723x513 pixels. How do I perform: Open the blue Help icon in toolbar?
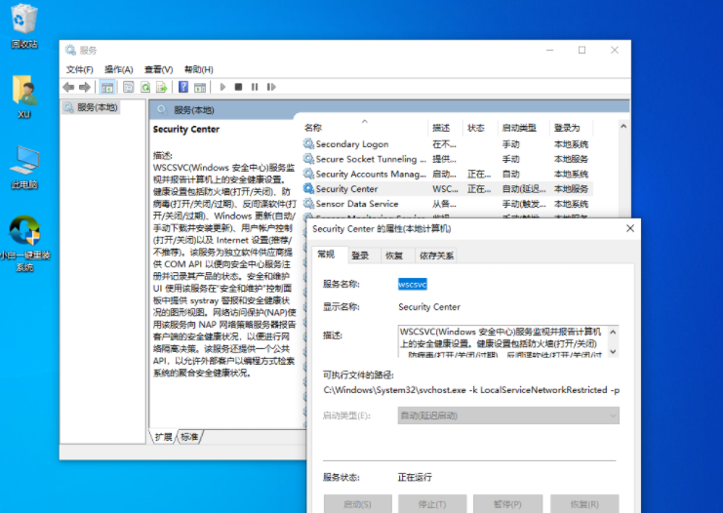click(183, 87)
